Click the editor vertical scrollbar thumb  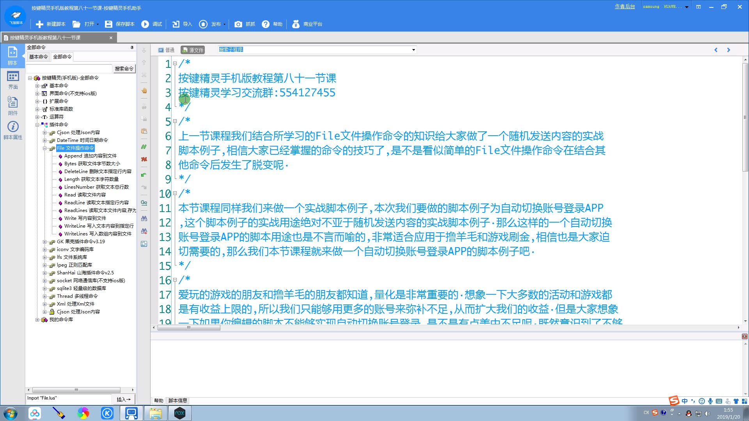(745, 117)
